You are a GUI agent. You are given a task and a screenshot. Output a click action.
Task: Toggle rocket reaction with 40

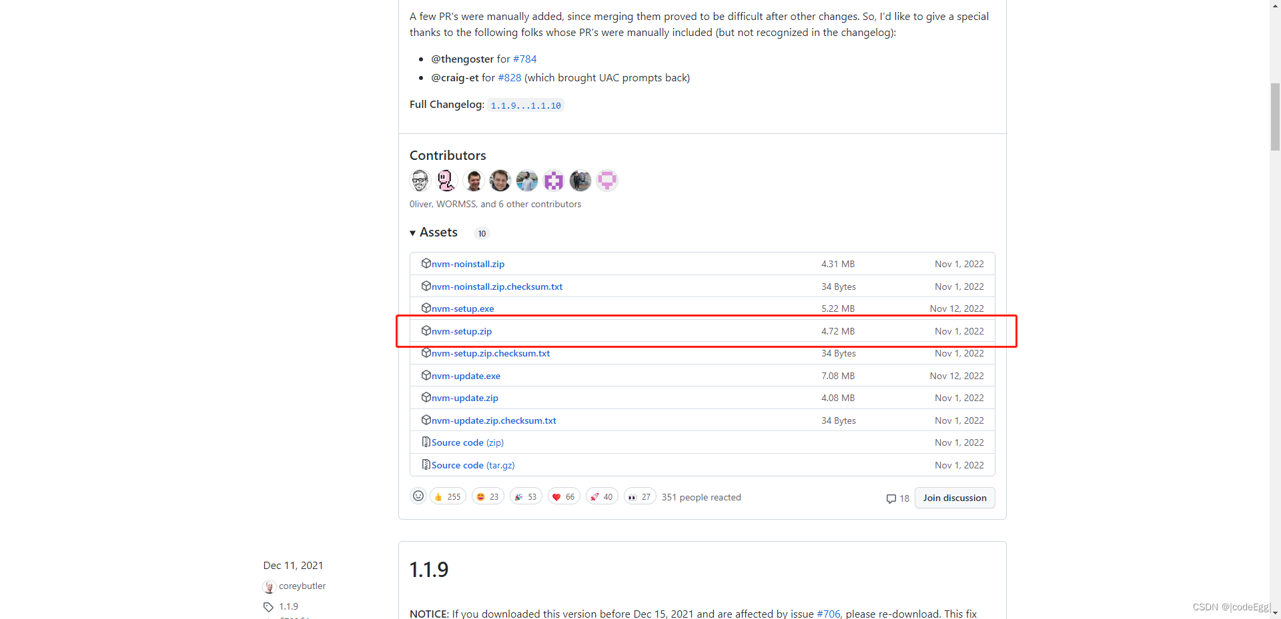tap(602, 496)
